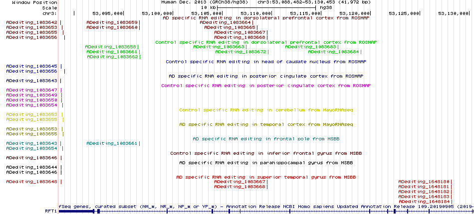
Task: Open magenta item ADediting_1083647
Action: click(32, 90)
